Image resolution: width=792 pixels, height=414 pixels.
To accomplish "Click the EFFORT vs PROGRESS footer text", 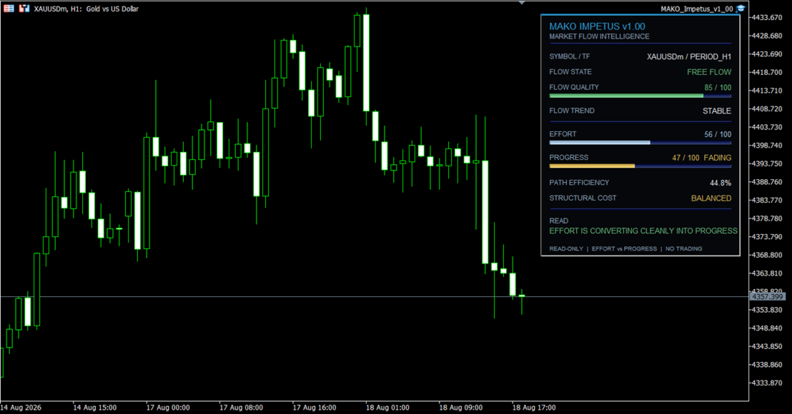I will [624, 249].
